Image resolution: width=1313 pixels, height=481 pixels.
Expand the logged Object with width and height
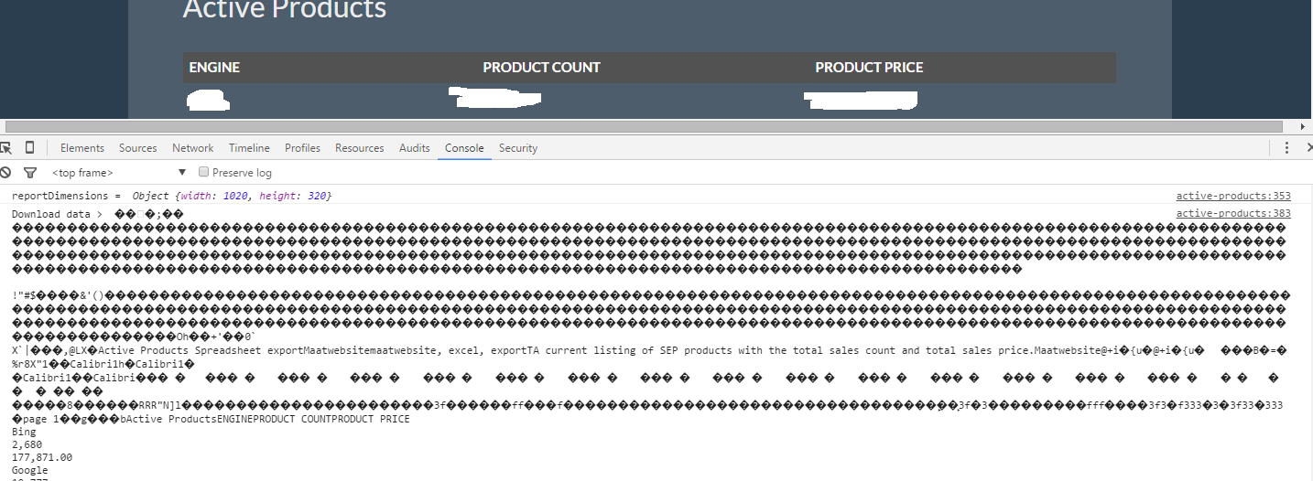point(232,197)
